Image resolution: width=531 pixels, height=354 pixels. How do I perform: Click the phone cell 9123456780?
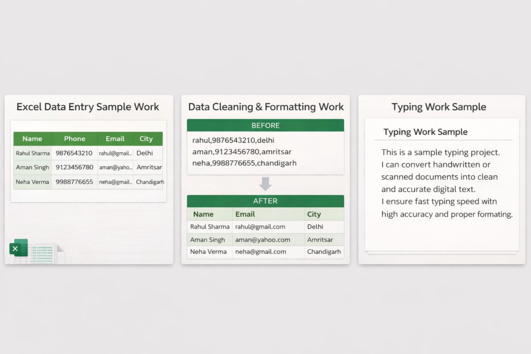[x=75, y=167]
